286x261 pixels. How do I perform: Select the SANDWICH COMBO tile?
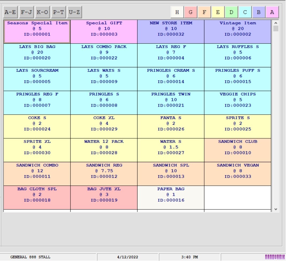(37, 174)
